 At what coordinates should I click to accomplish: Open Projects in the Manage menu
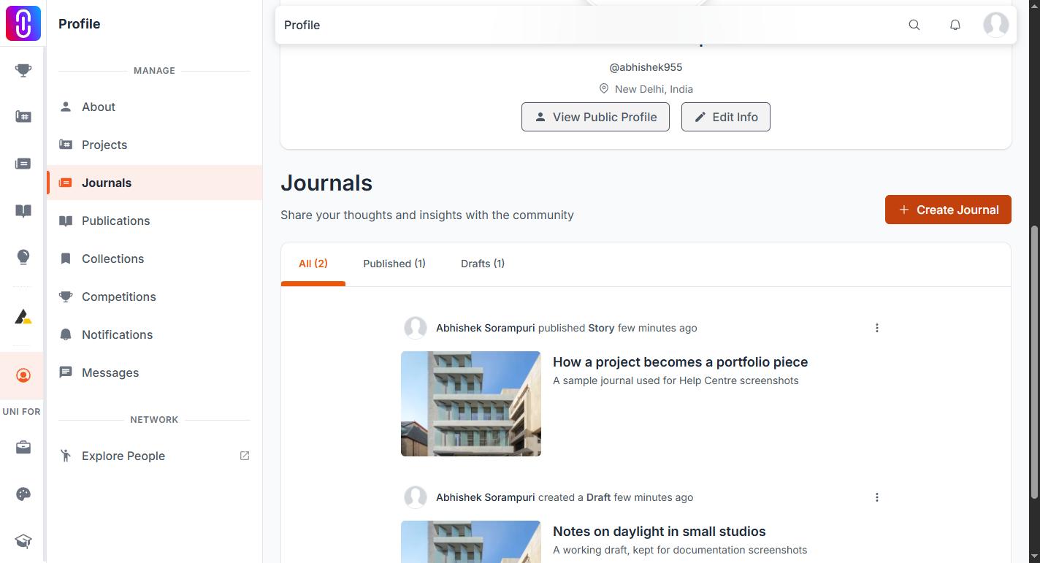(x=154, y=145)
